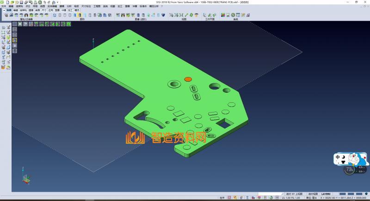Open the 文件 (File) menu
The image size is (370, 201).
click(x=4, y=6)
